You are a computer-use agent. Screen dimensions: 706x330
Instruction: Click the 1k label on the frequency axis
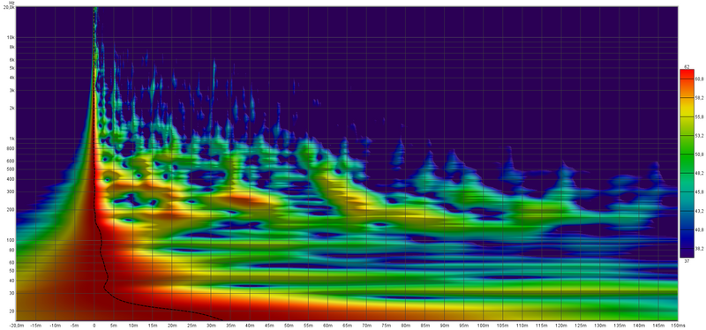[11, 139]
